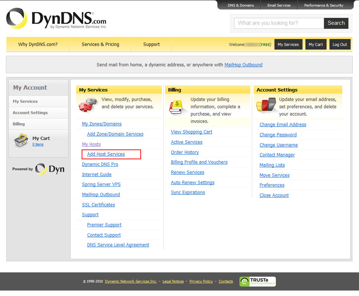Open DNS Service Level Agreement link

(118, 245)
